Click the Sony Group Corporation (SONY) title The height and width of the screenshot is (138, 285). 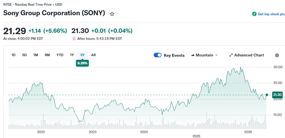54,13
